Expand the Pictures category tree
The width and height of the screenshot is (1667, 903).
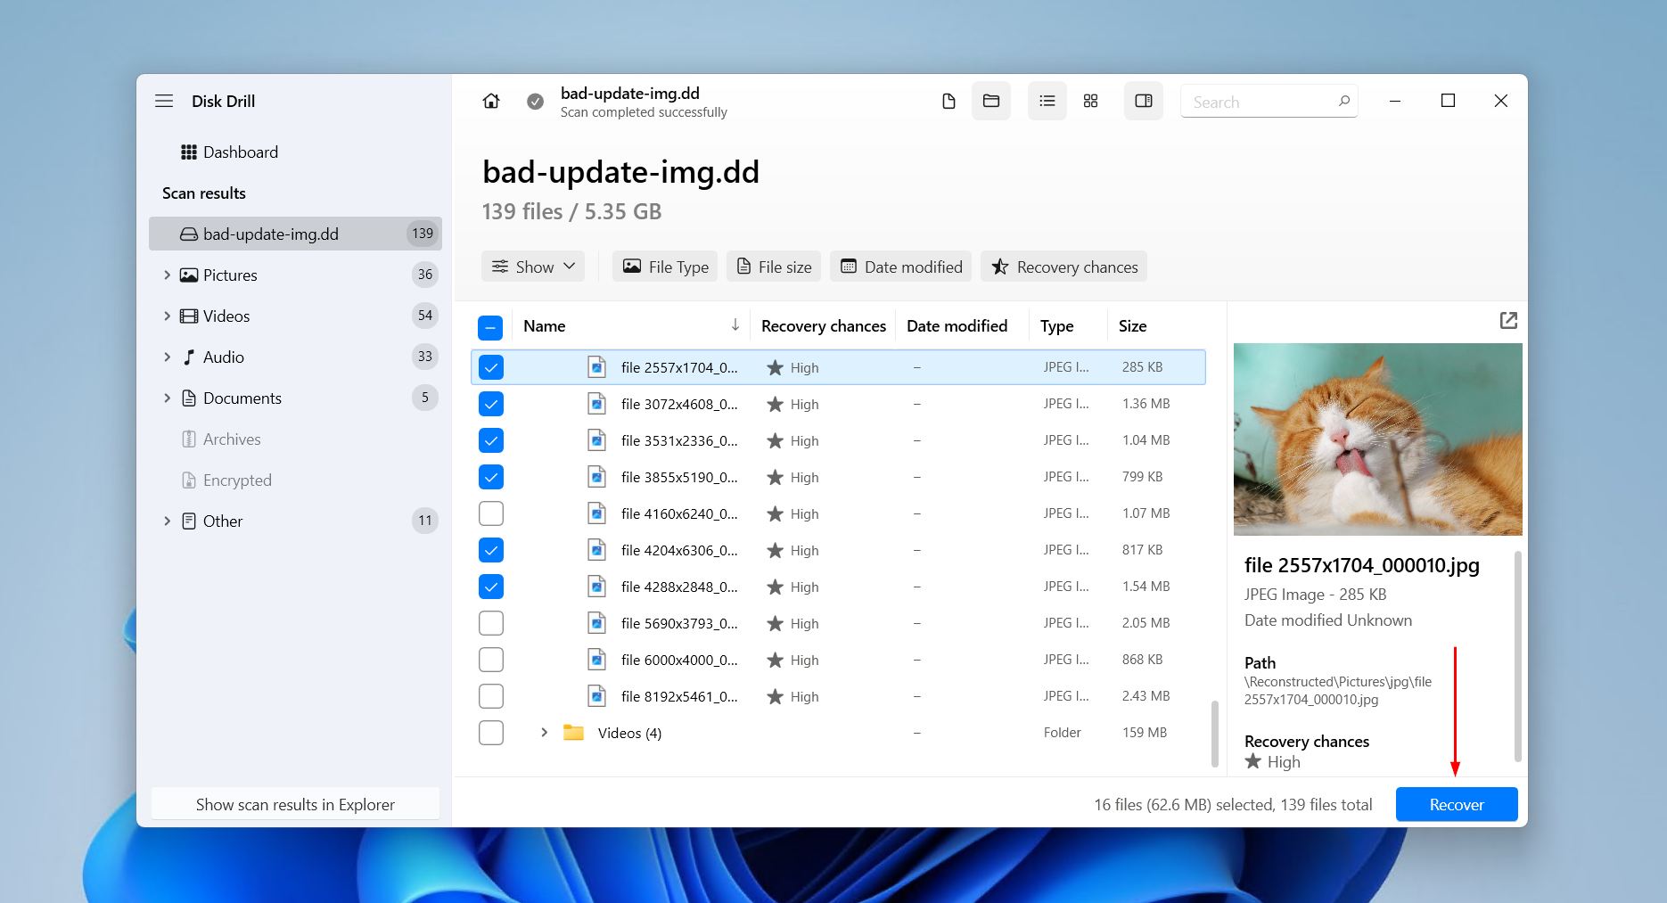(167, 275)
